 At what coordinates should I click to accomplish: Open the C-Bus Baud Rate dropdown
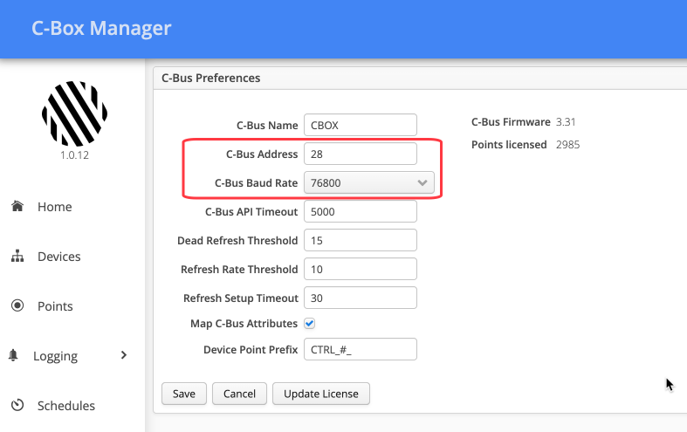point(368,183)
